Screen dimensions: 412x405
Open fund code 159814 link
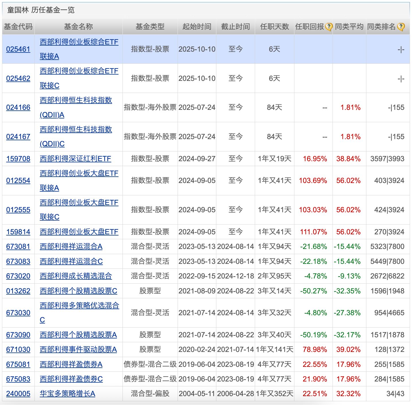[18, 232]
